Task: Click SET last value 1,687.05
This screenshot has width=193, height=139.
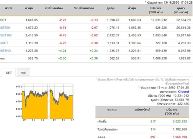Action: 32,20
